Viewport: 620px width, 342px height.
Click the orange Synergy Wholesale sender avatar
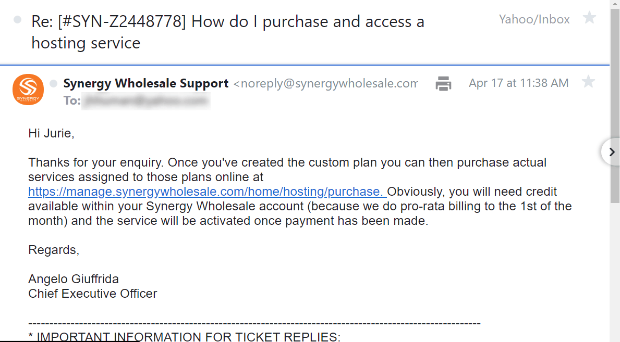(x=28, y=90)
